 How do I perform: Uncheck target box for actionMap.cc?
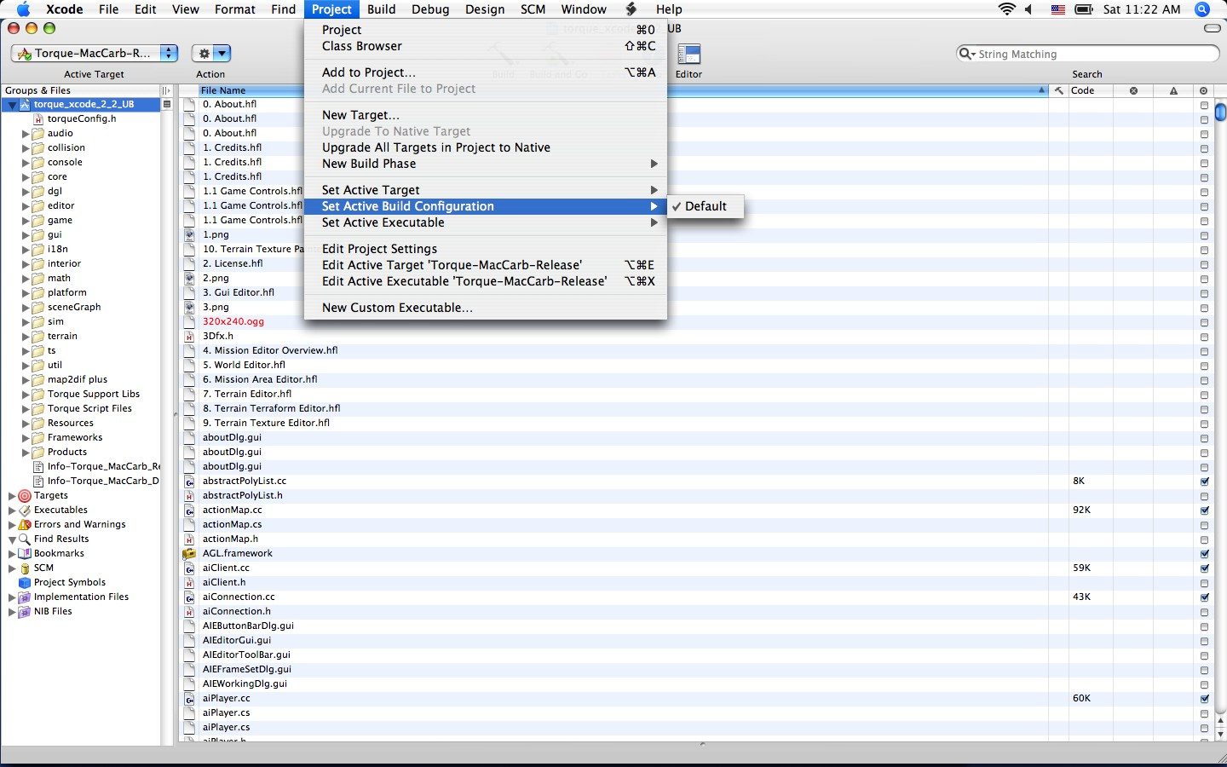[1204, 510]
